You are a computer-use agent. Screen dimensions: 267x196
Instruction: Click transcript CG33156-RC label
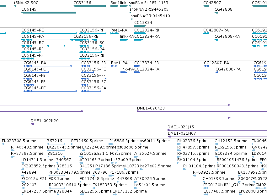point(92,43)
